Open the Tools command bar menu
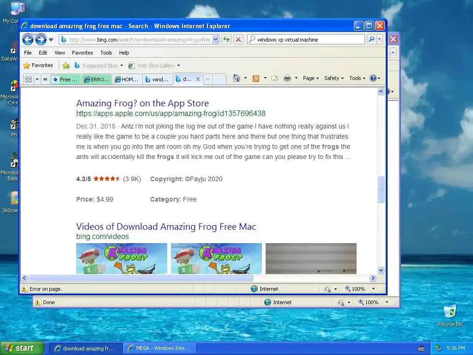This screenshot has width=473, height=355. point(357,78)
